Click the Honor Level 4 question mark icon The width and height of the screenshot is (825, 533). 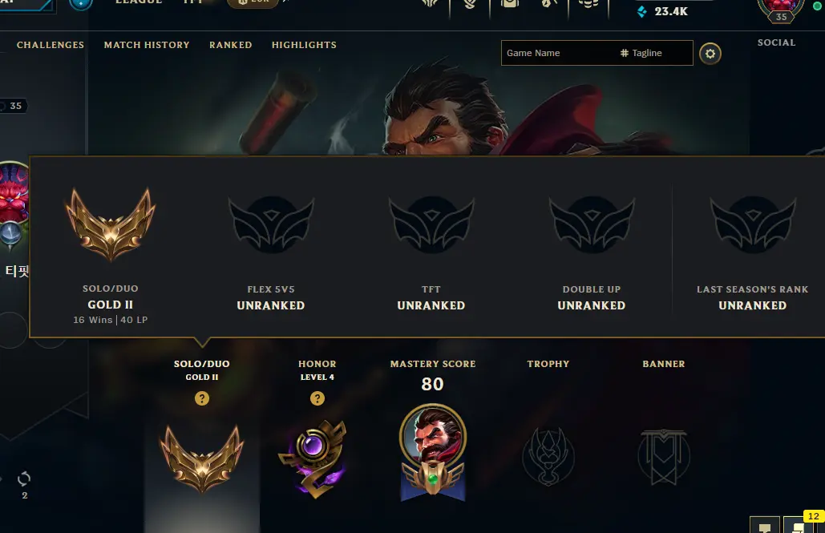click(x=317, y=398)
